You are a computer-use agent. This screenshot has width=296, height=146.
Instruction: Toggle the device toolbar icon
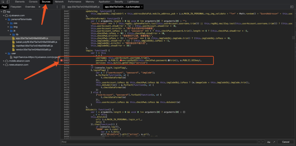[8, 2]
